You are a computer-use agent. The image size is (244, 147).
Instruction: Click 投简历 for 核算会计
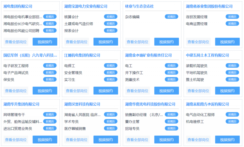coord(111,17)
